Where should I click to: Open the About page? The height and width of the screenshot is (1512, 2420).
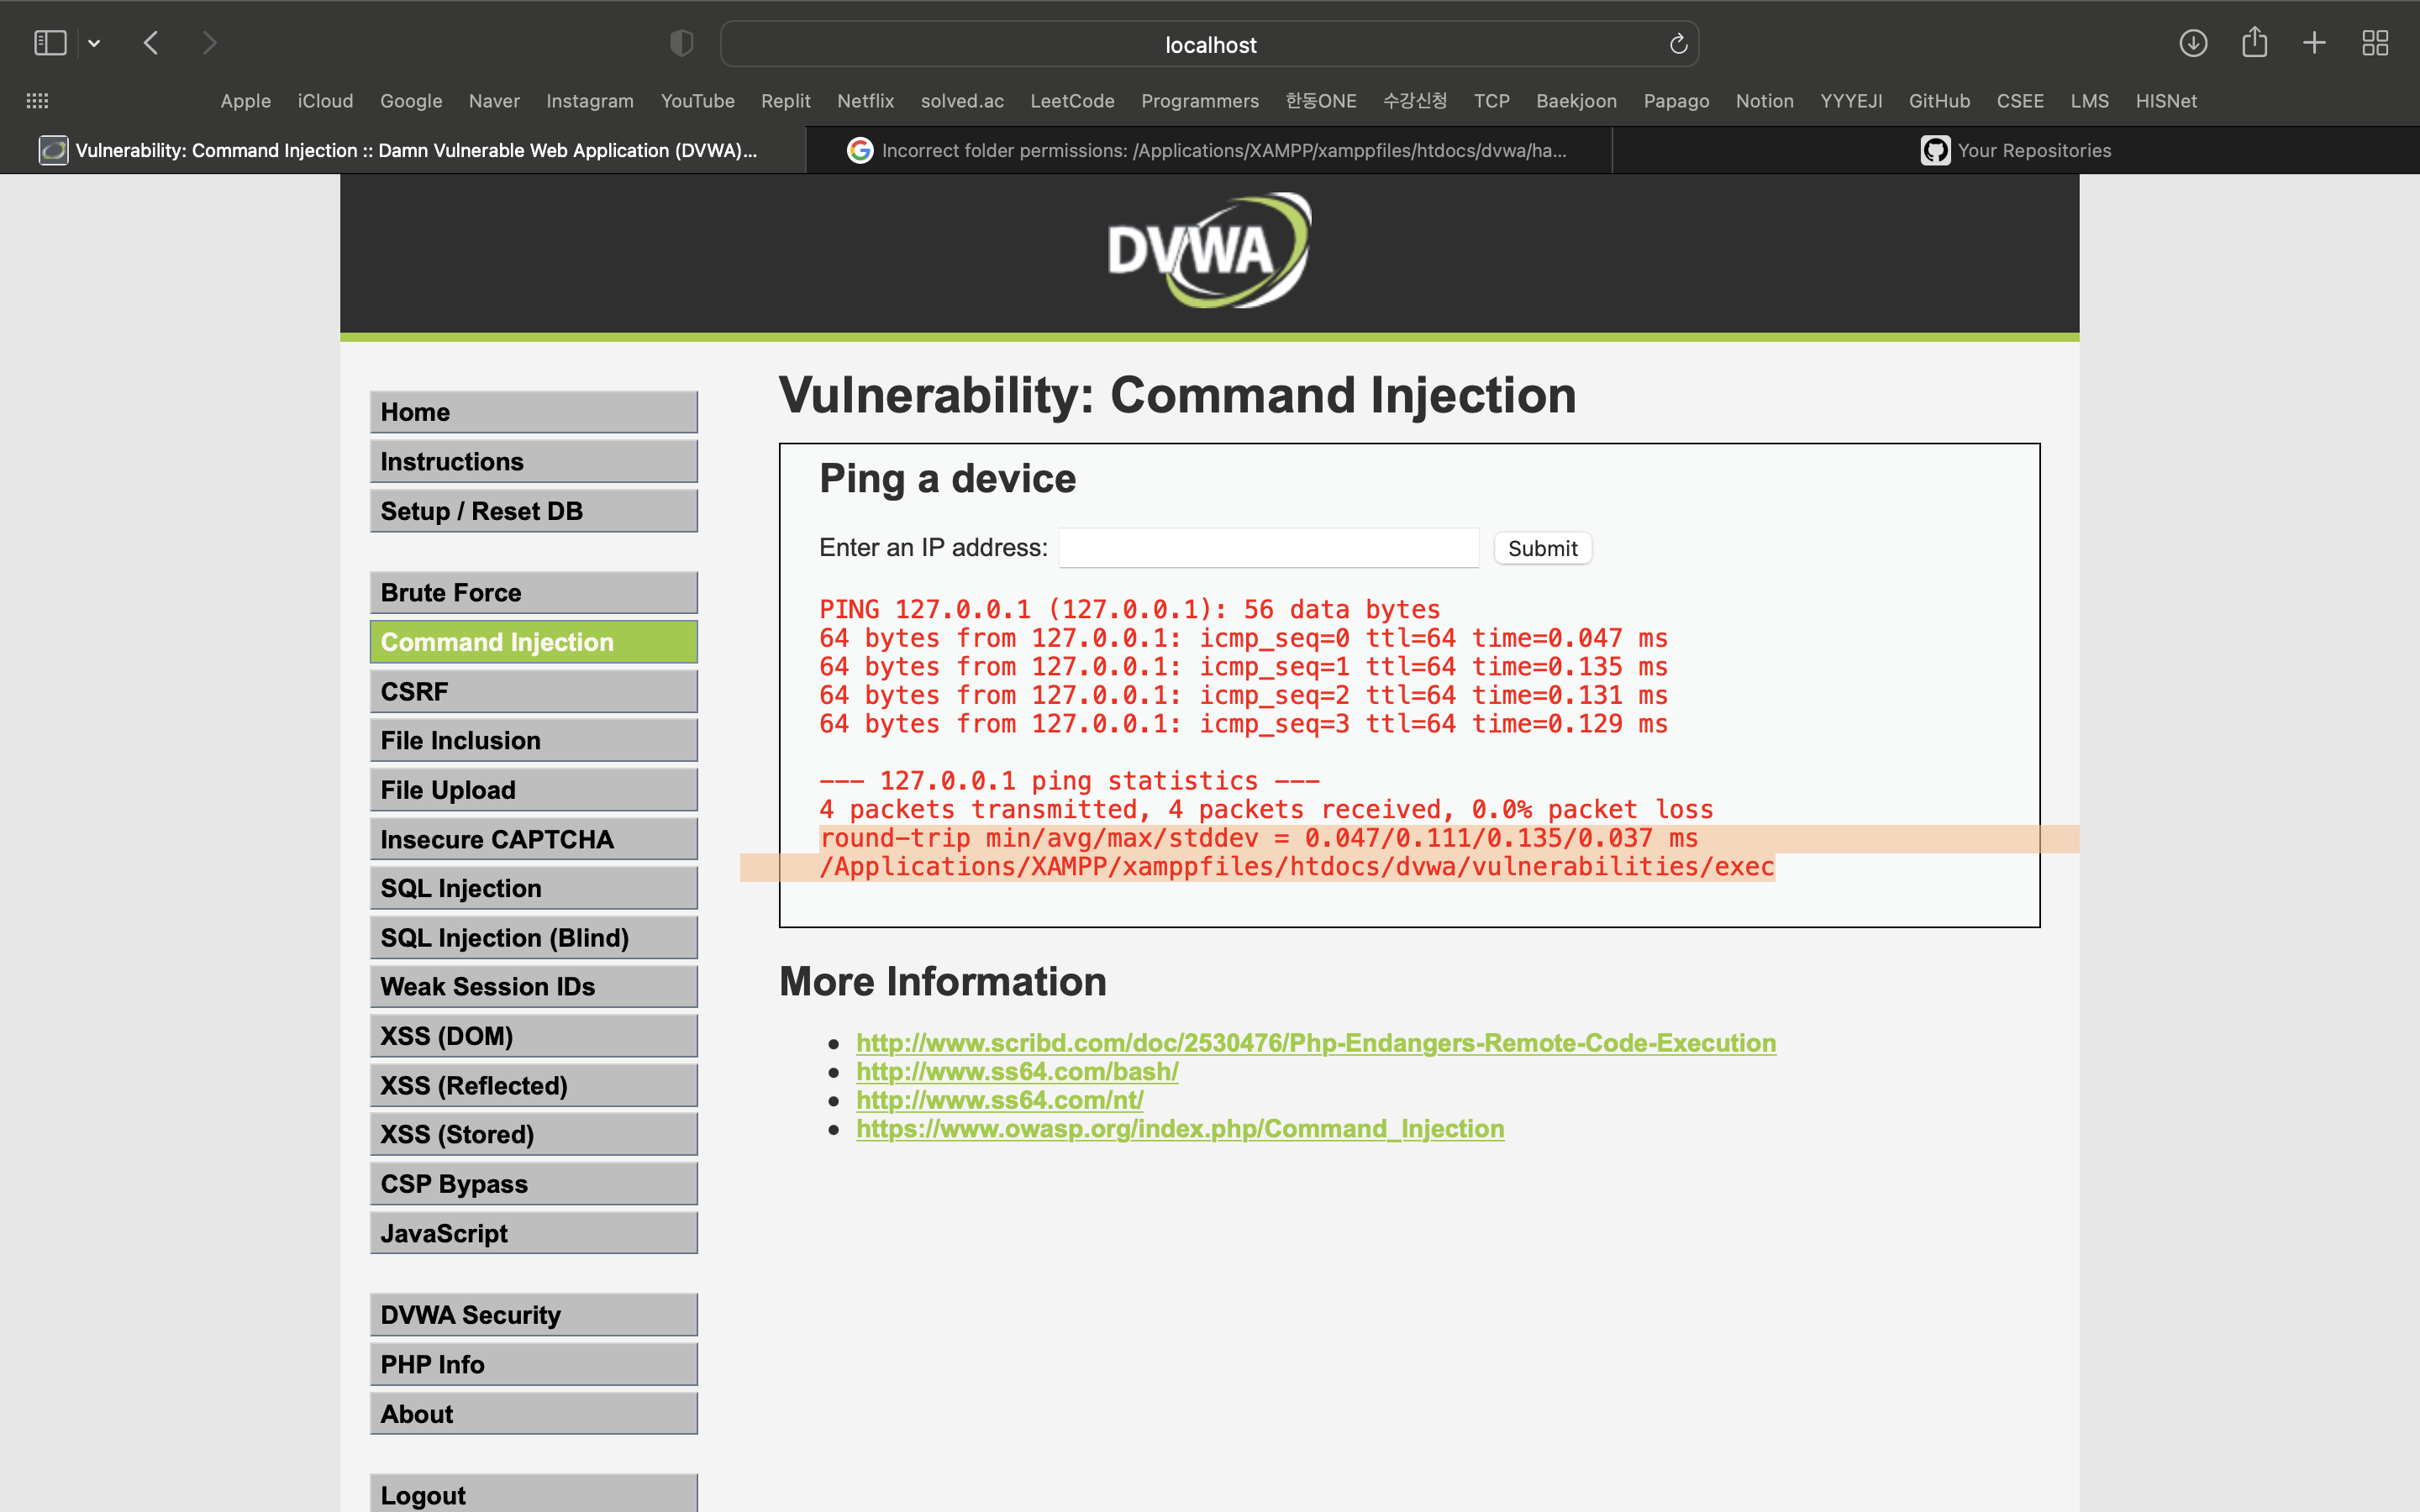click(534, 1414)
